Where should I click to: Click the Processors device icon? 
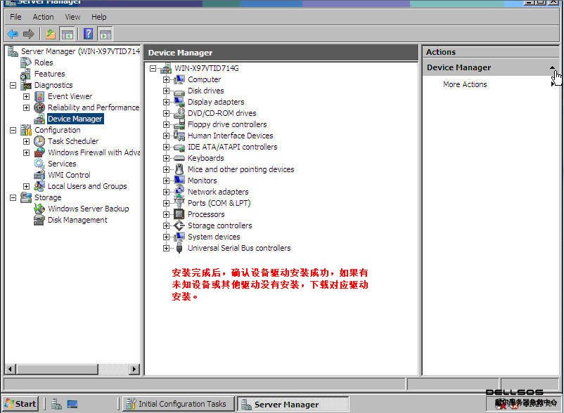click(x=179, y=214)
